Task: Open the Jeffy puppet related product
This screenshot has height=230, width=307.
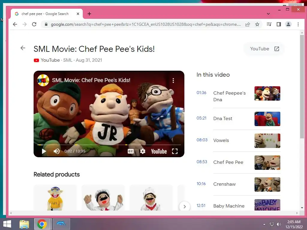Action: click(x=55, y=198)
